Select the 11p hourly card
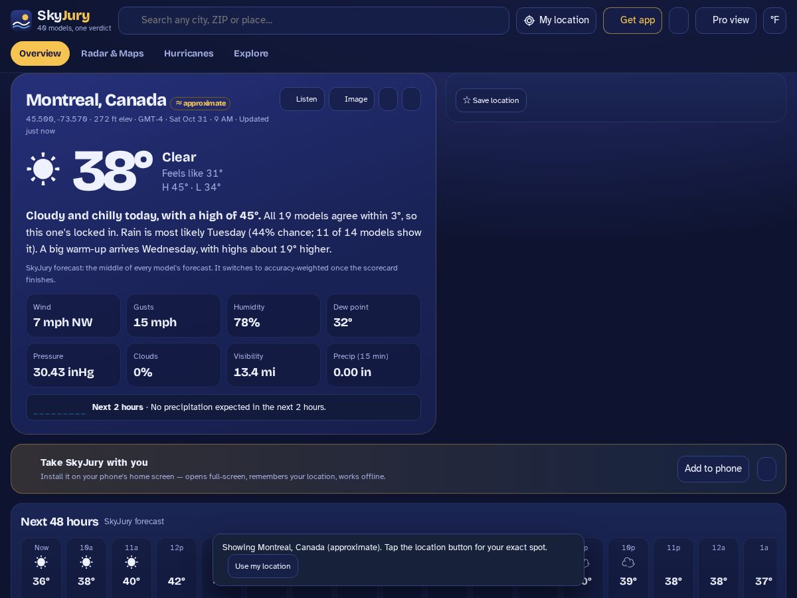 click(673, 567)
